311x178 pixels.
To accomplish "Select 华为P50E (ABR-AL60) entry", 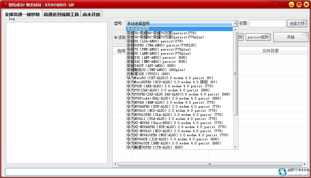I will [179, 86].
